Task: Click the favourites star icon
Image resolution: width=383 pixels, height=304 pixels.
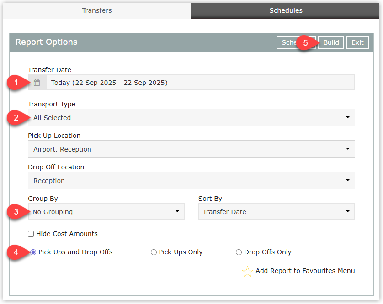Action: (247, 271)
